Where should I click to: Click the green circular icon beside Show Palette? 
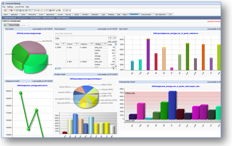5,25
